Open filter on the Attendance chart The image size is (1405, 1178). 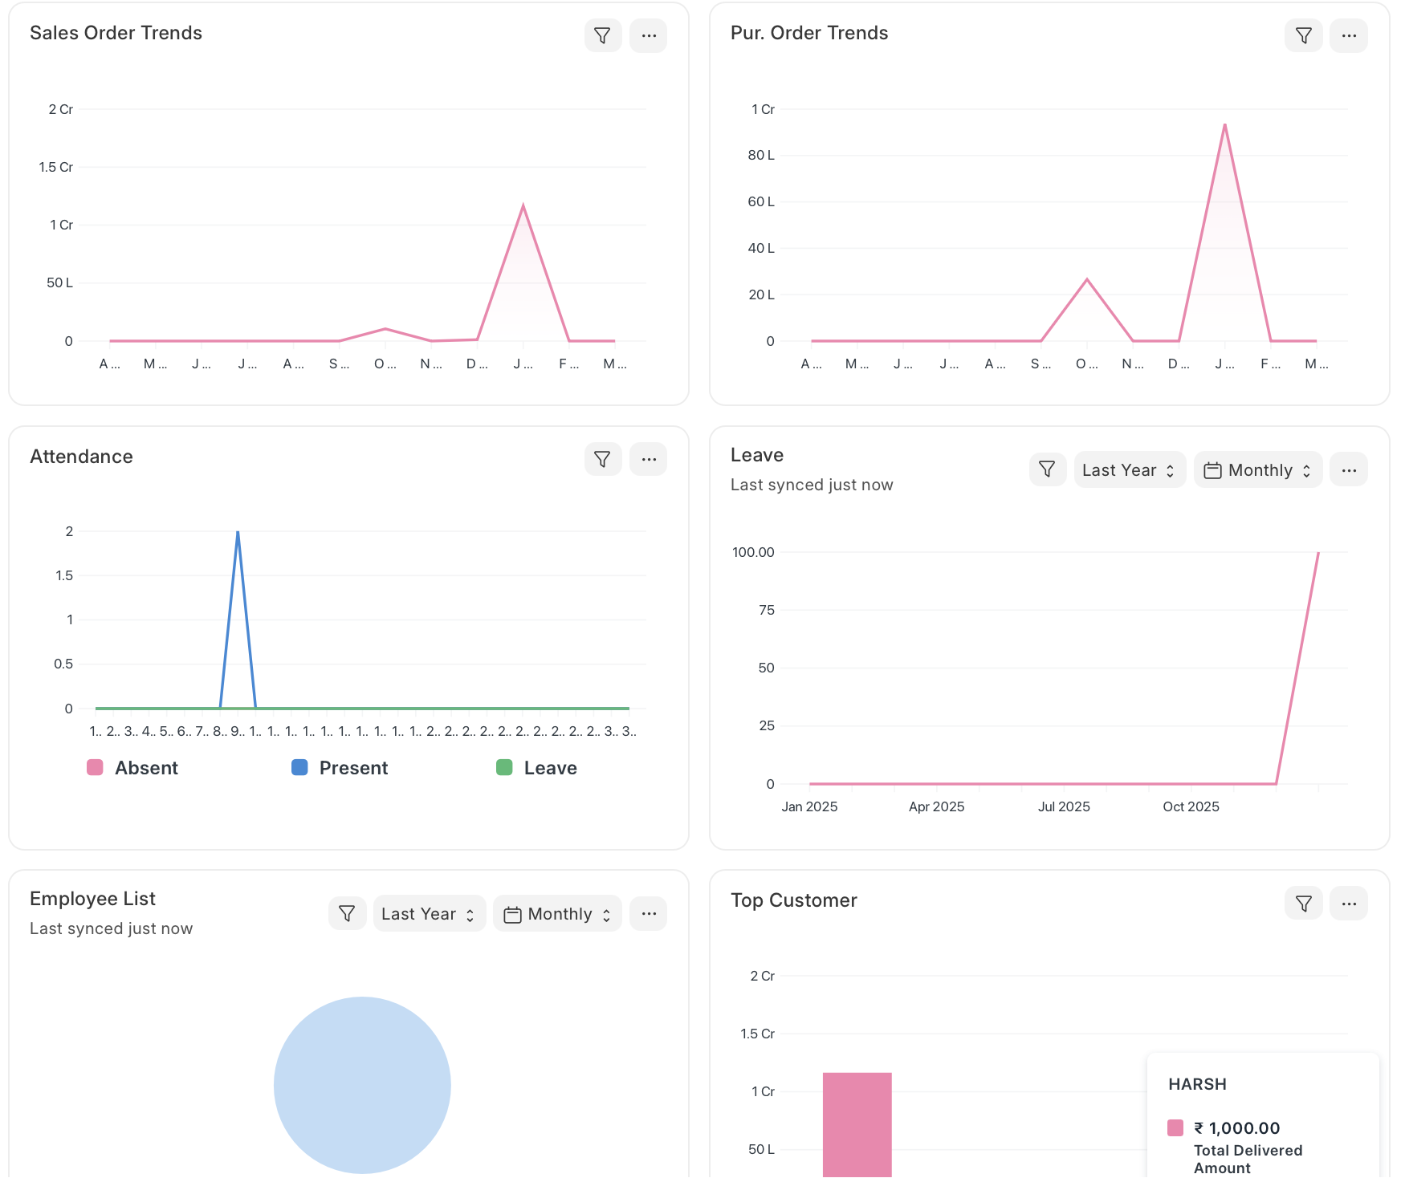602,459
